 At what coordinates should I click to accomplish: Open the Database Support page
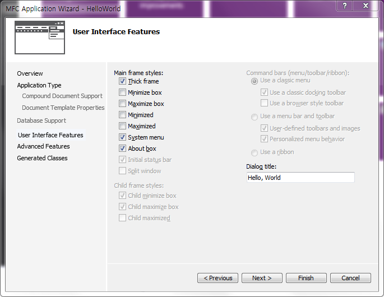click(x=41, y=120)
